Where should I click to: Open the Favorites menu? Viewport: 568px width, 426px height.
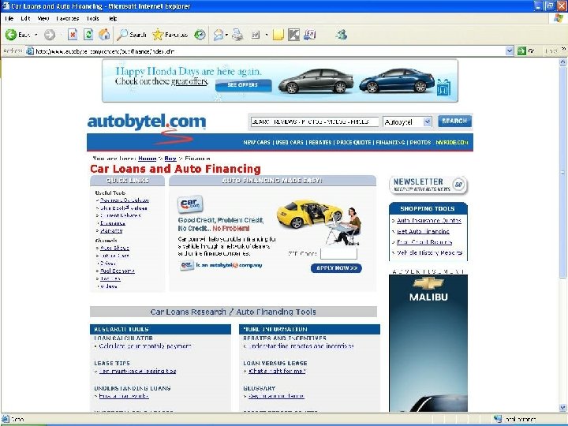point(67,18)
